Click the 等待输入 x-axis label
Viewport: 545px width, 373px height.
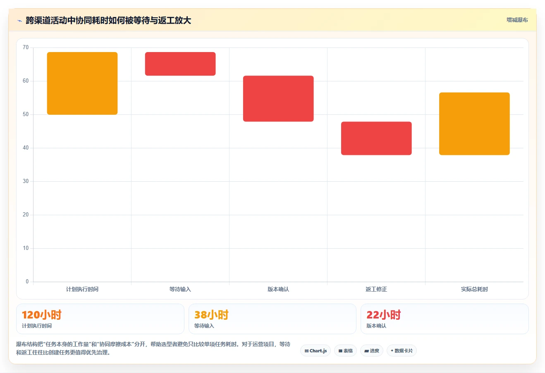pyautogui.click(x=180, y=289)
